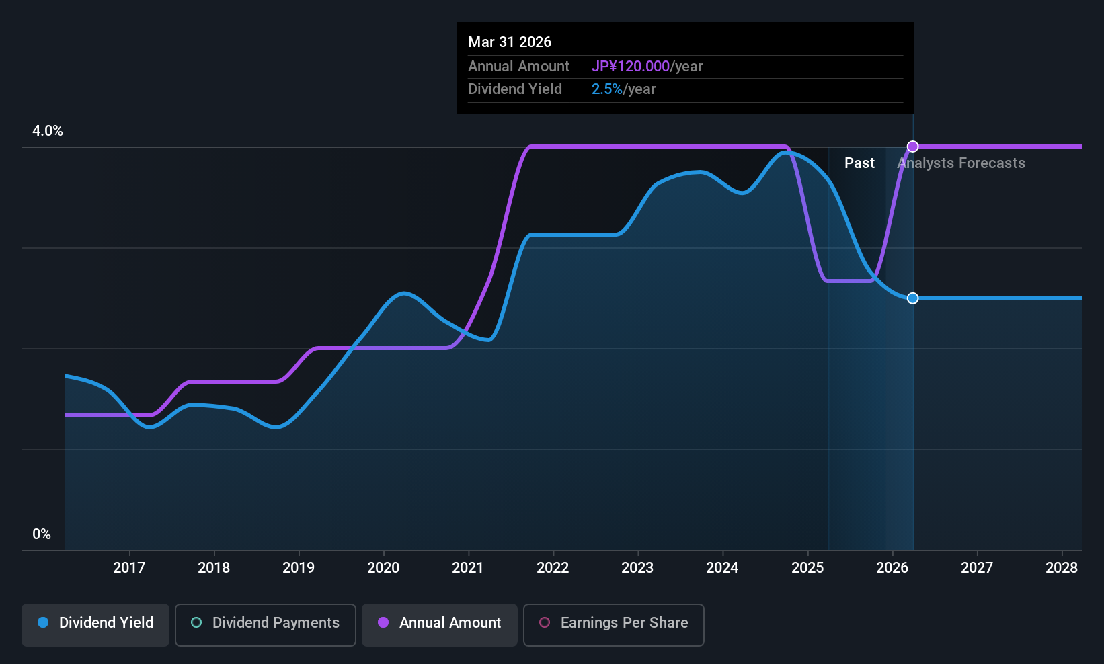
Task: Select the 2017 label on the x-axis
Action: click(129, 568)
